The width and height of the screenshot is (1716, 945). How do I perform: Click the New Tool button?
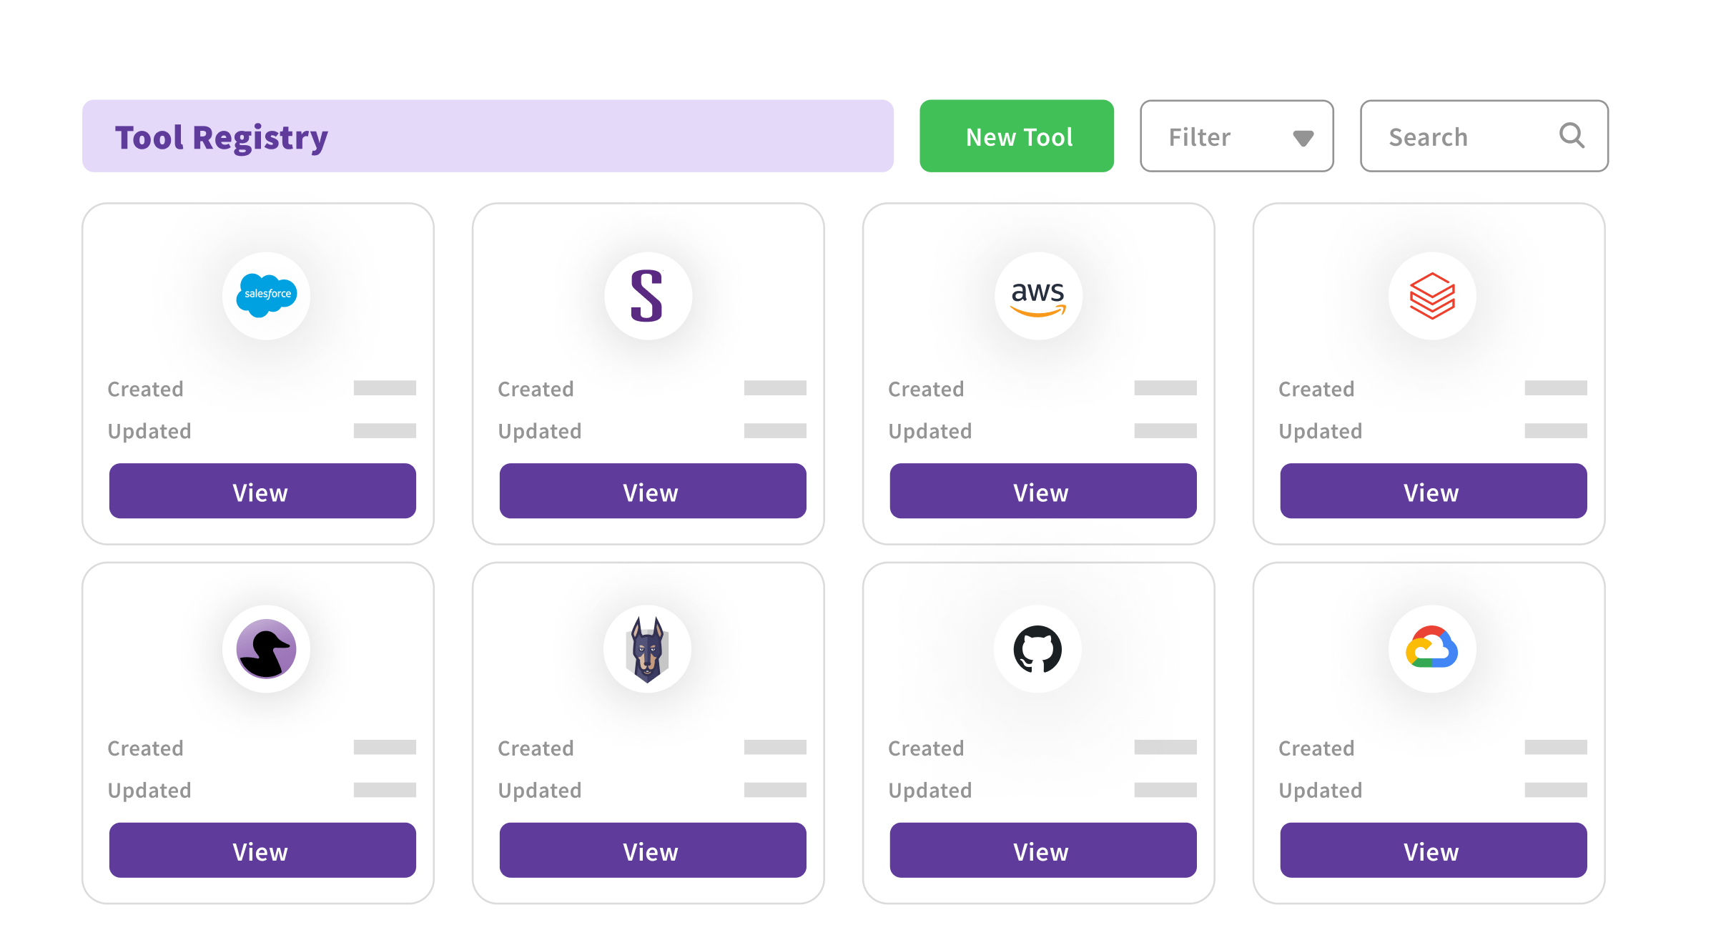tap(1017, 136)
